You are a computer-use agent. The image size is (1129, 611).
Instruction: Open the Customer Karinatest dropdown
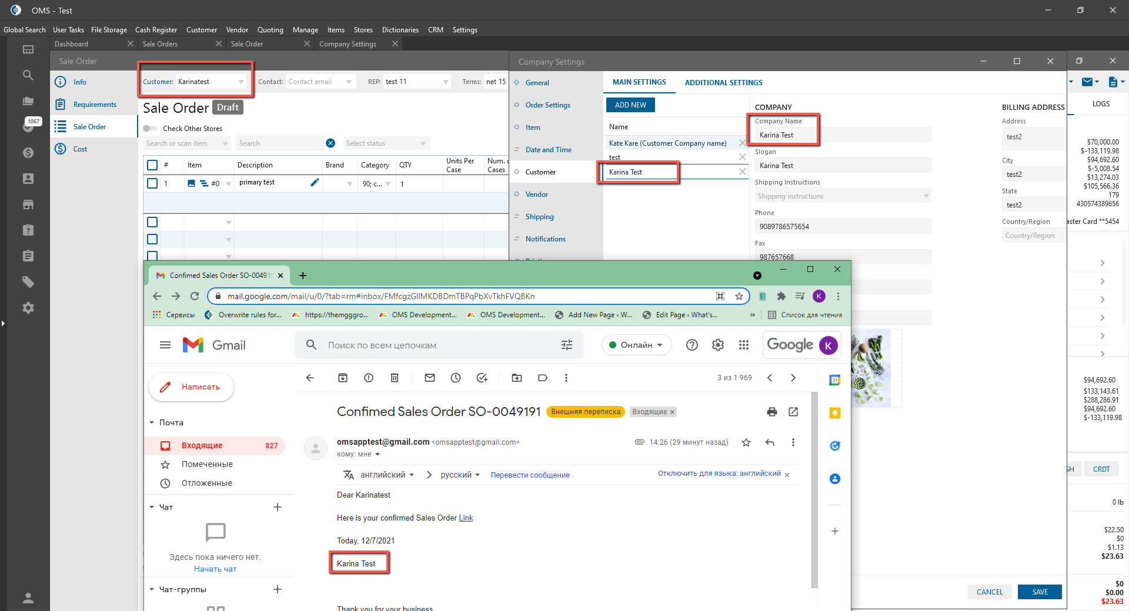tap(241, 82)
